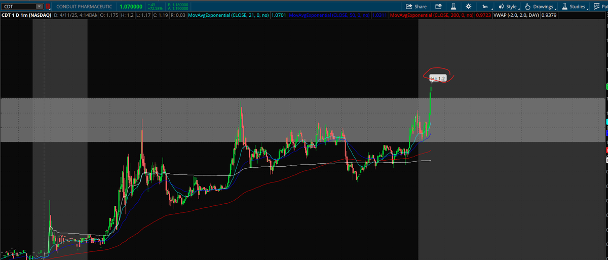The image size is (608, 260).
Task: Select the red MovAvgExponential 200 study label
Action: click(432, 16)
